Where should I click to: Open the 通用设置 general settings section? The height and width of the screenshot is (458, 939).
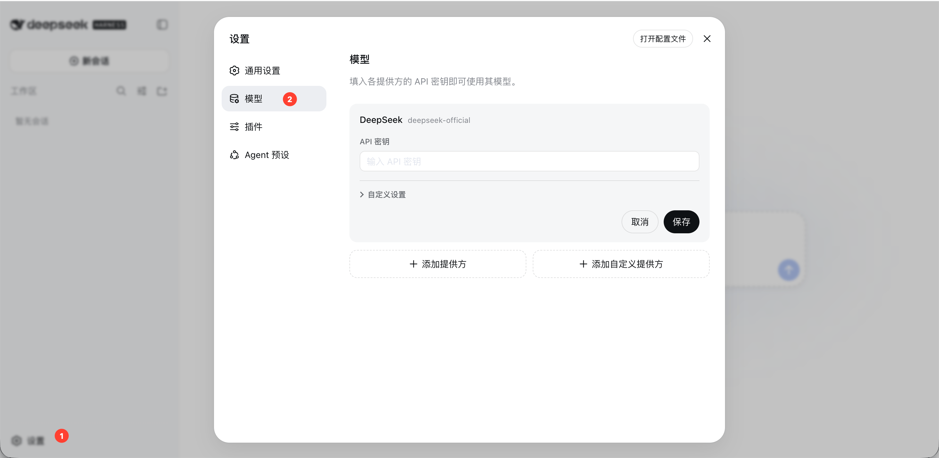(x=274, y=71)
